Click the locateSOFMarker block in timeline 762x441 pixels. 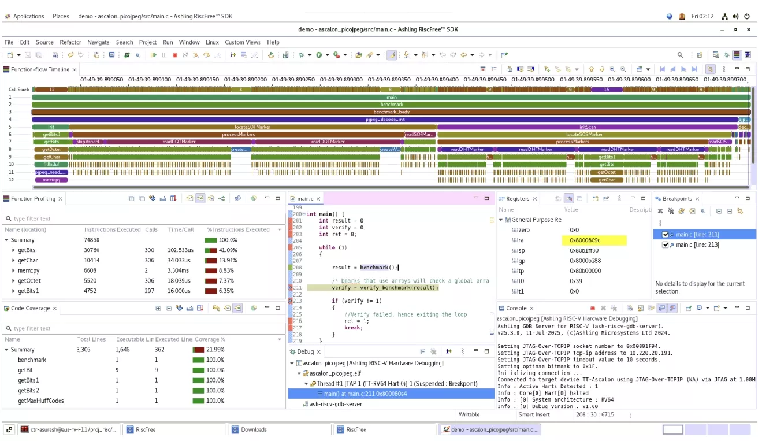(252, 127)
